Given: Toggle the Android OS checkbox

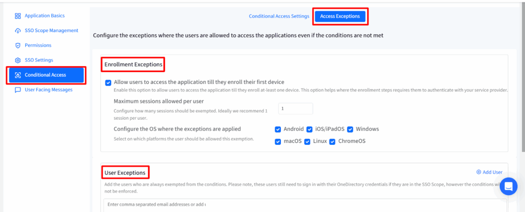Looking at the screenshot, I should [278, 129].
